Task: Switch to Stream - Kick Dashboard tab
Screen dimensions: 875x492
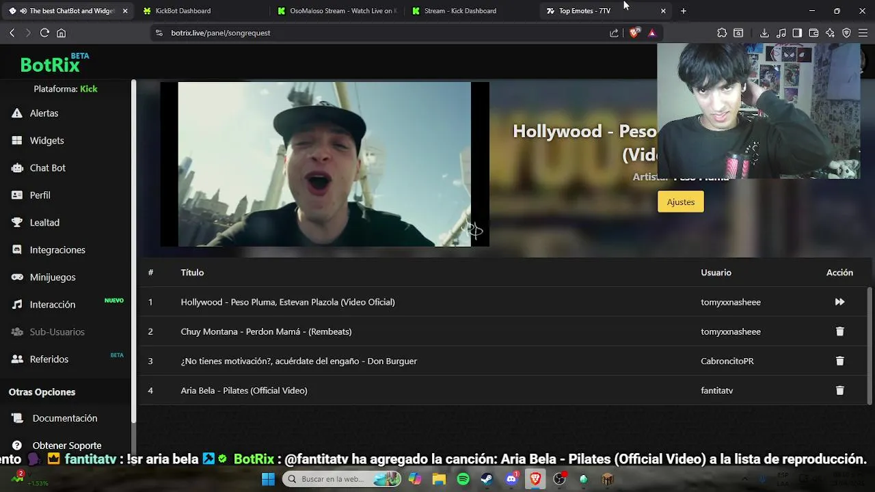Action: (459, 11)
